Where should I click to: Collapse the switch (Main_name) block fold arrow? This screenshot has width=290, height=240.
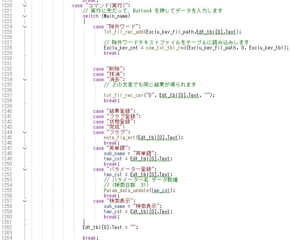[x=25, y=16]
